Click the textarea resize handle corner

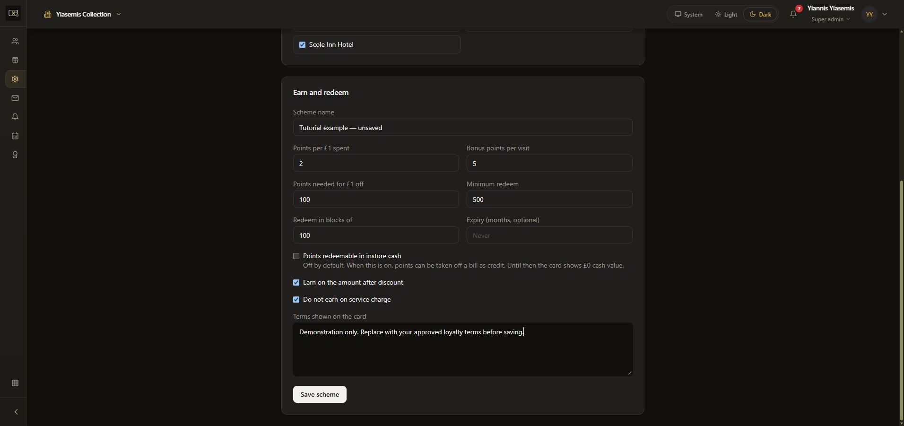click(x=629, y=373)
